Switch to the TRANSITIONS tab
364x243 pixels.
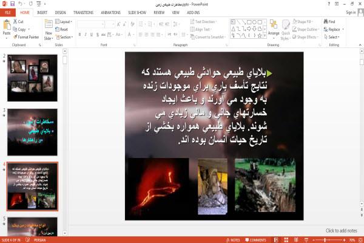(83, 13)
